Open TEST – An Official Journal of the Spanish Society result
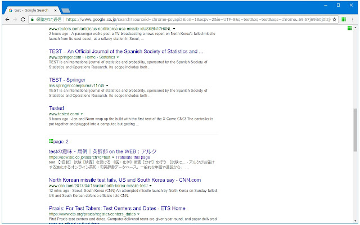Screen dimensions: 360x225 click(126, 51)
